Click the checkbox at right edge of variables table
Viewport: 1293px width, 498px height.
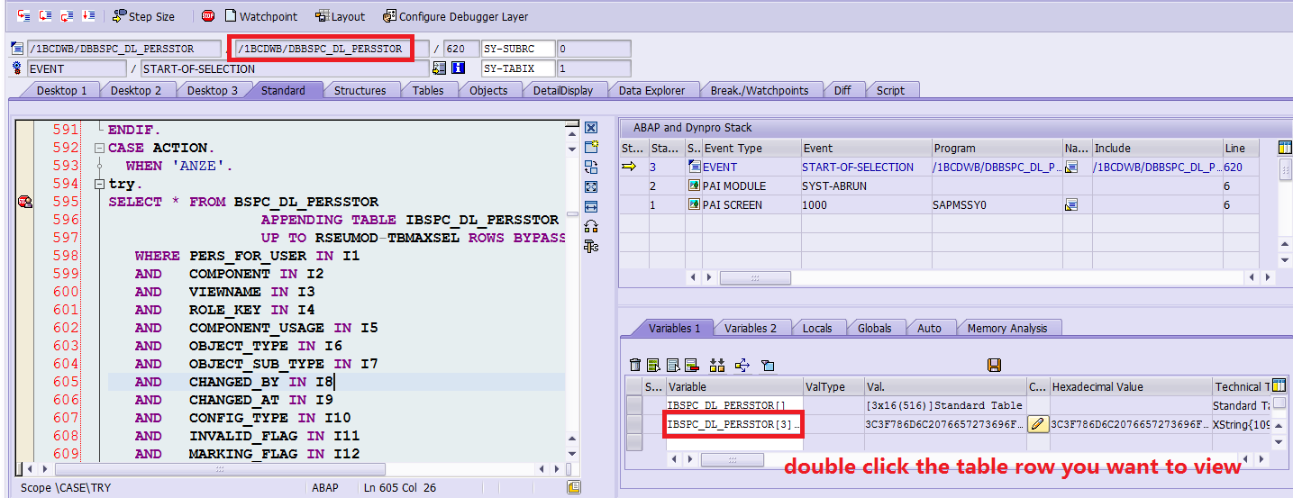click(x=1280, y=403)
